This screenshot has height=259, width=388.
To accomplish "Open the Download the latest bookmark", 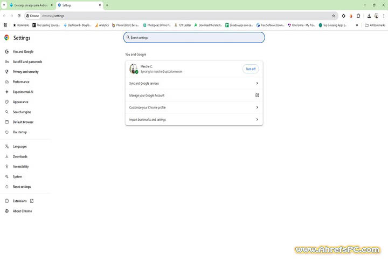I will click(208, 25).
